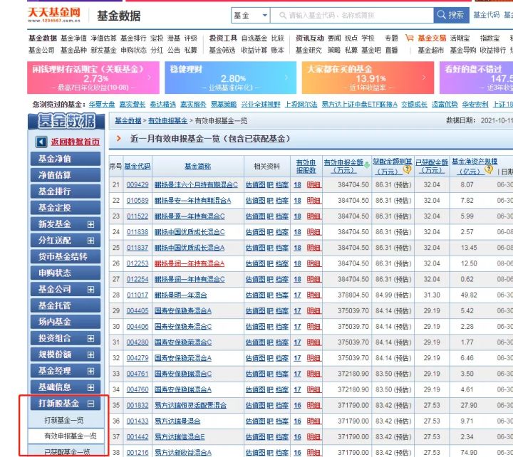
Task: Click the shopping cart icon beside 基金交易
Action: [x=409, y=38]
